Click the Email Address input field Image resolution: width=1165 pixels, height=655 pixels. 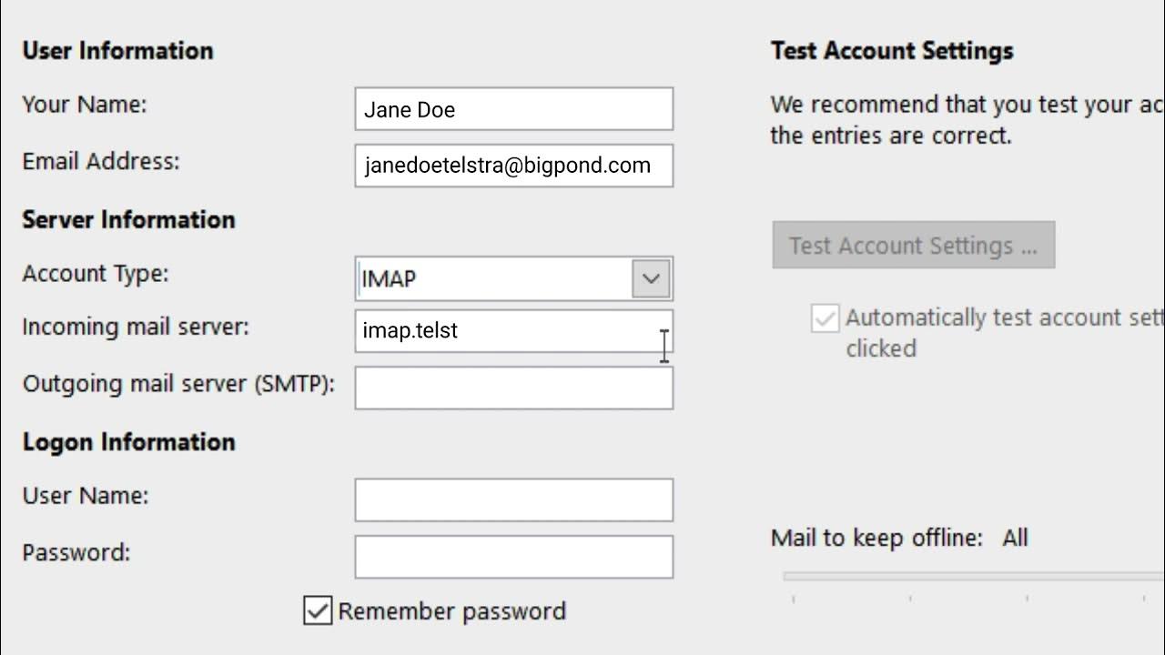tap(513, 166)
